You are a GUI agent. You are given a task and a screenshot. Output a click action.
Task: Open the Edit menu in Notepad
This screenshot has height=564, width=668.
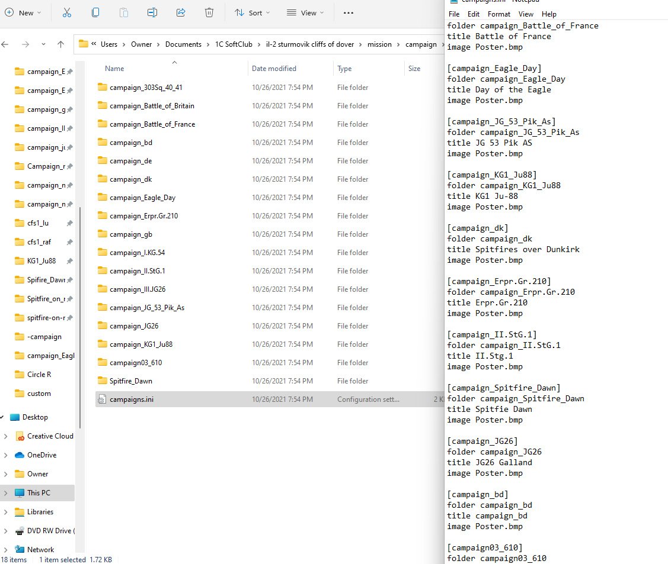point(473,14)
